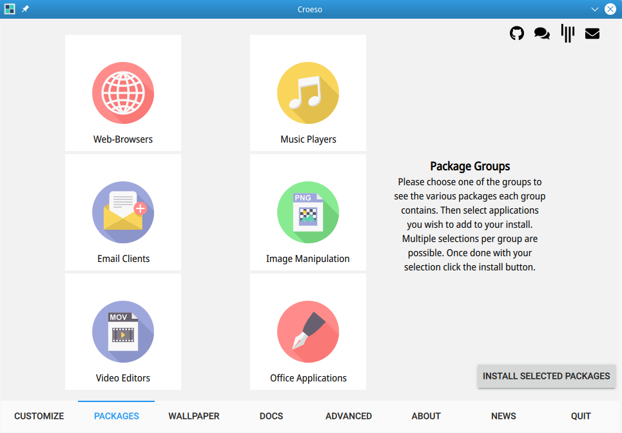Viewport: 622px width, 433px height.
Task: Click the chat forum bubbles icon
Action: (542, 34)
